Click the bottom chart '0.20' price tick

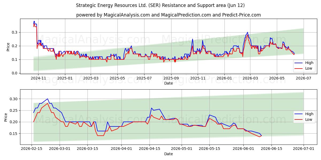tap(14, 122)
